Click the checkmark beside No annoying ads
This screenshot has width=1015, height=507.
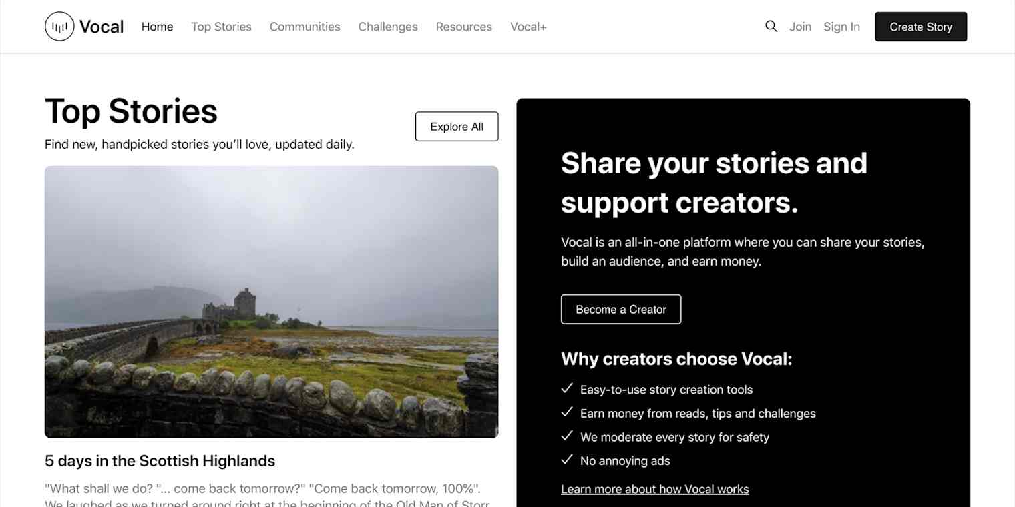point(567,459)
